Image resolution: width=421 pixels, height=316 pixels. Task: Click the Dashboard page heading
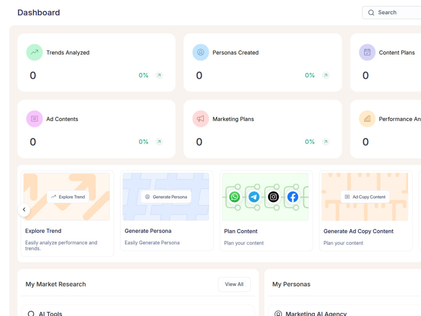tap(39, 13)
